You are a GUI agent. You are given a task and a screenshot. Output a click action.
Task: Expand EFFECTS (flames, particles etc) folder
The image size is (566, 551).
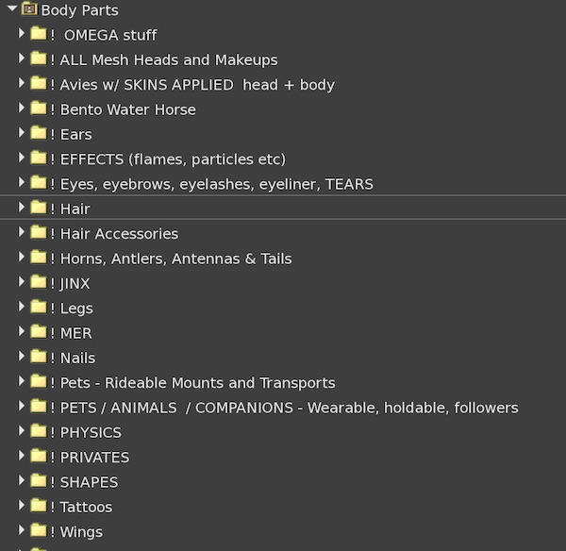(x=22, y=158)
